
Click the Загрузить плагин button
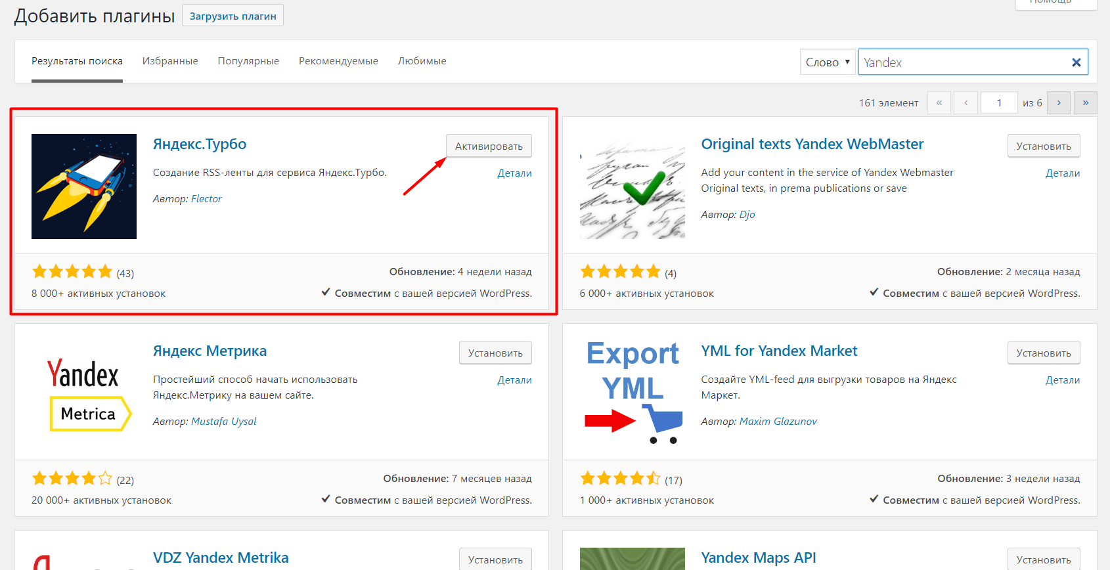233,16
